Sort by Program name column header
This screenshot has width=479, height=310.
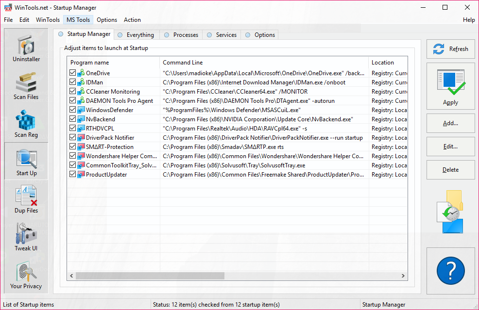pos(113,62)
